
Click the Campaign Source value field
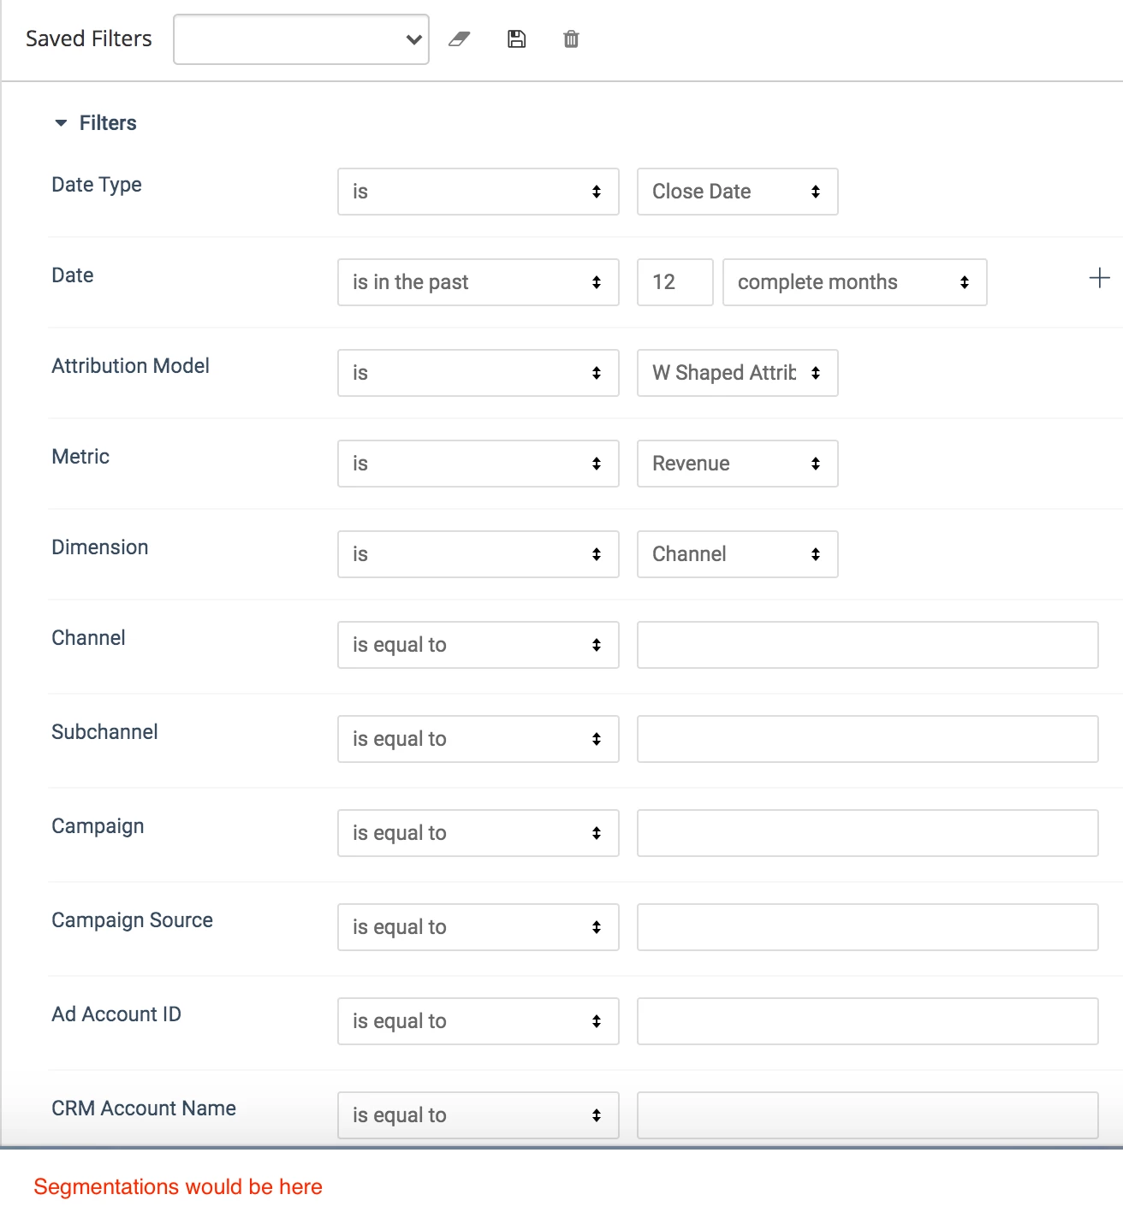[x=868, y=927]
